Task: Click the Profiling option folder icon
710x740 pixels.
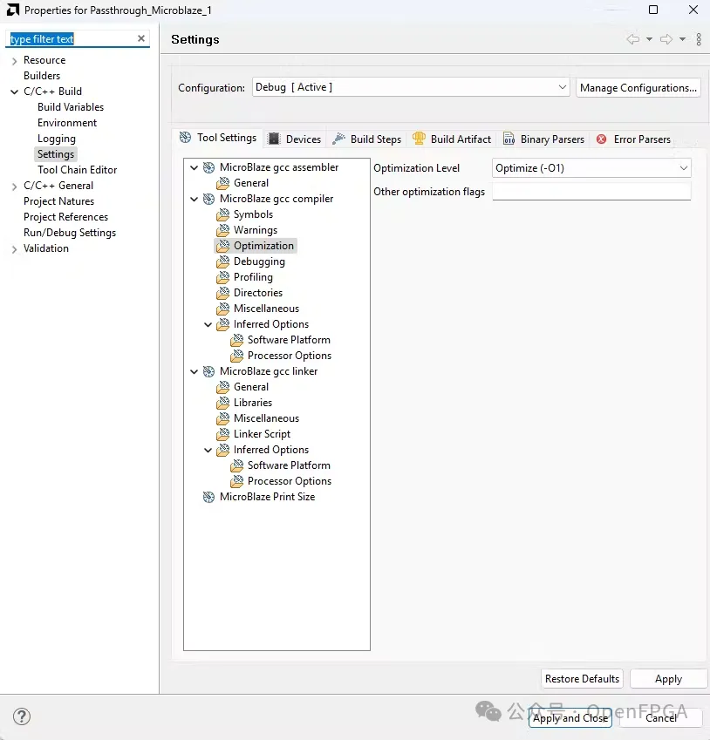Action: (223, 277)
